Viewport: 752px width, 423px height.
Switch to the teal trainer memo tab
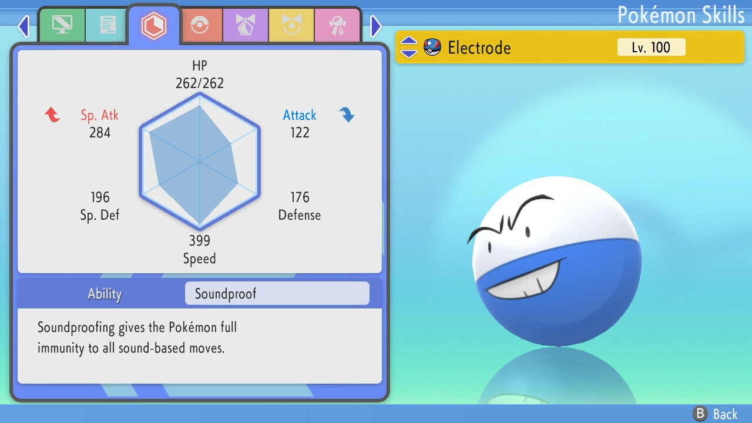(x=107, y=25)
